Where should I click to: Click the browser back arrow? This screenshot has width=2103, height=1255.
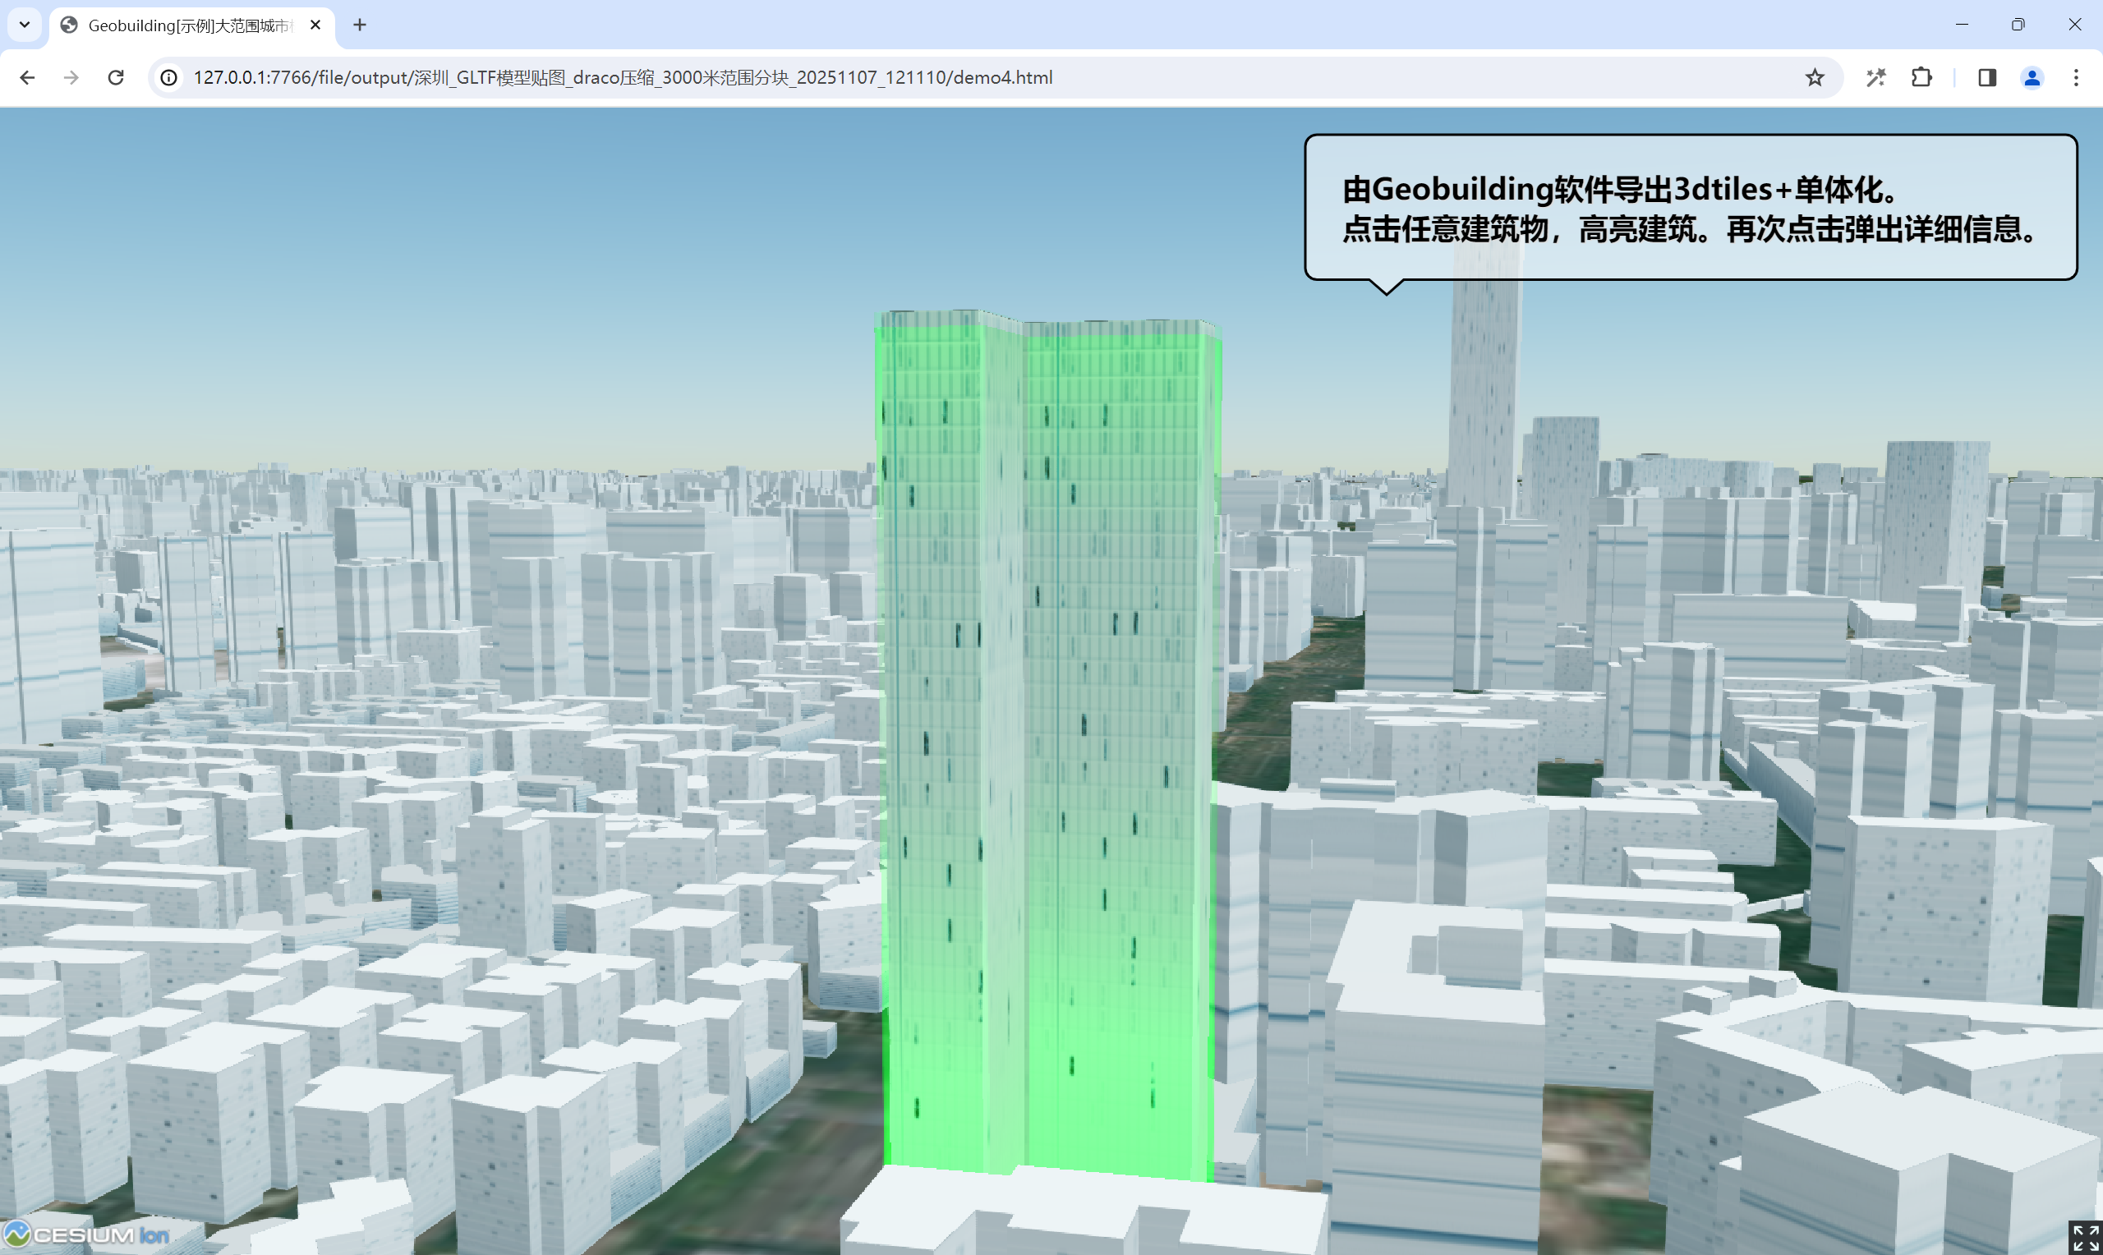click(27, 78)
